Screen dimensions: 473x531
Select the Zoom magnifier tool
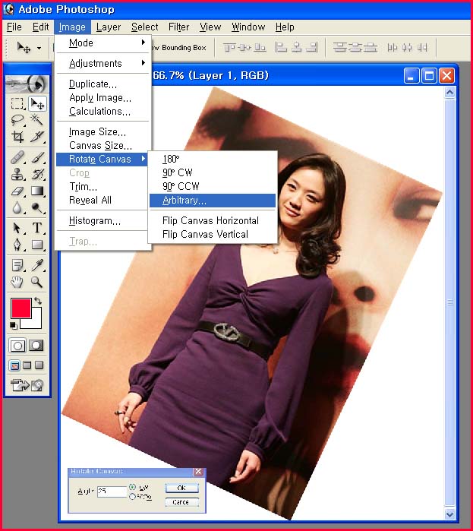36,283
